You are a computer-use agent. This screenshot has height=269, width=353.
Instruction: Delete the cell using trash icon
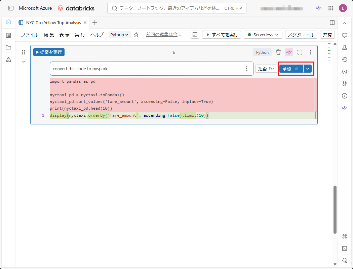coord(278,52)
